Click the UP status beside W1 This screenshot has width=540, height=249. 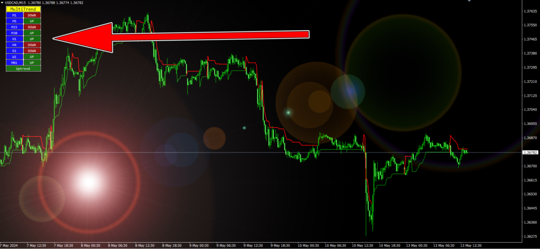(32, 56)
